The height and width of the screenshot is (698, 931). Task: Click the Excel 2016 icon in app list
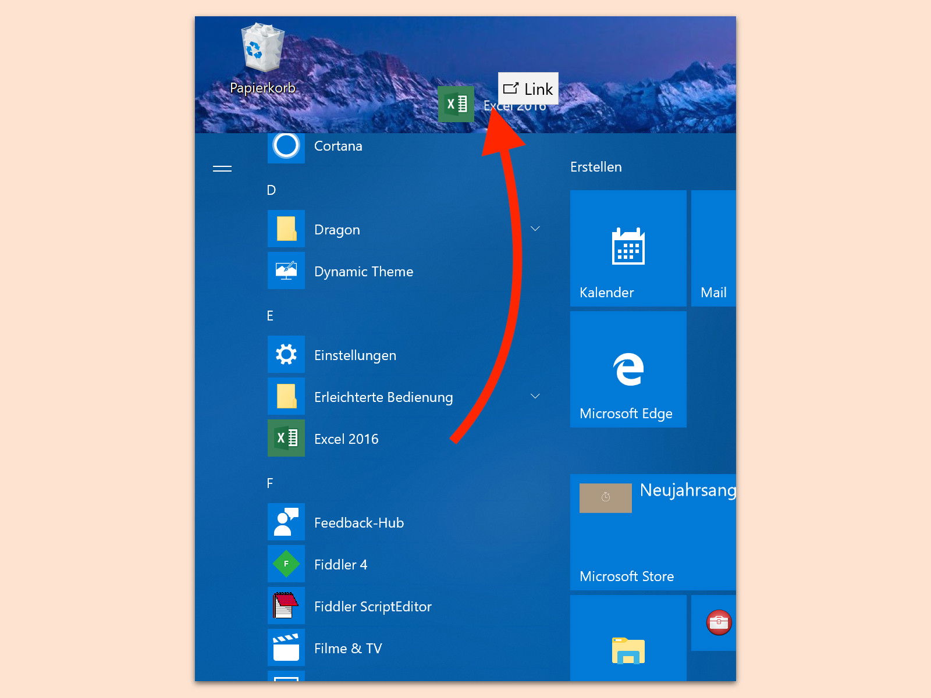[286, 438]
